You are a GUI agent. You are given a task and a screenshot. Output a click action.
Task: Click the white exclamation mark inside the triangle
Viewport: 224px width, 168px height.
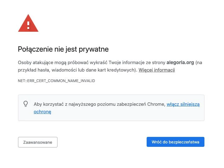28,25
